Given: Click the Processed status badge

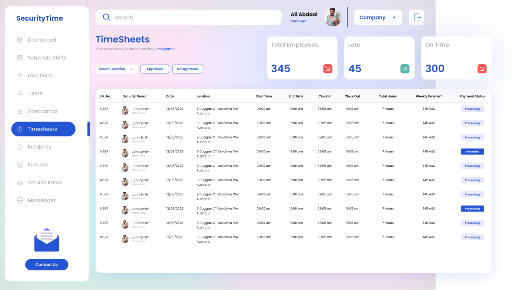Looking at the screenshot, I should (472, 152).
